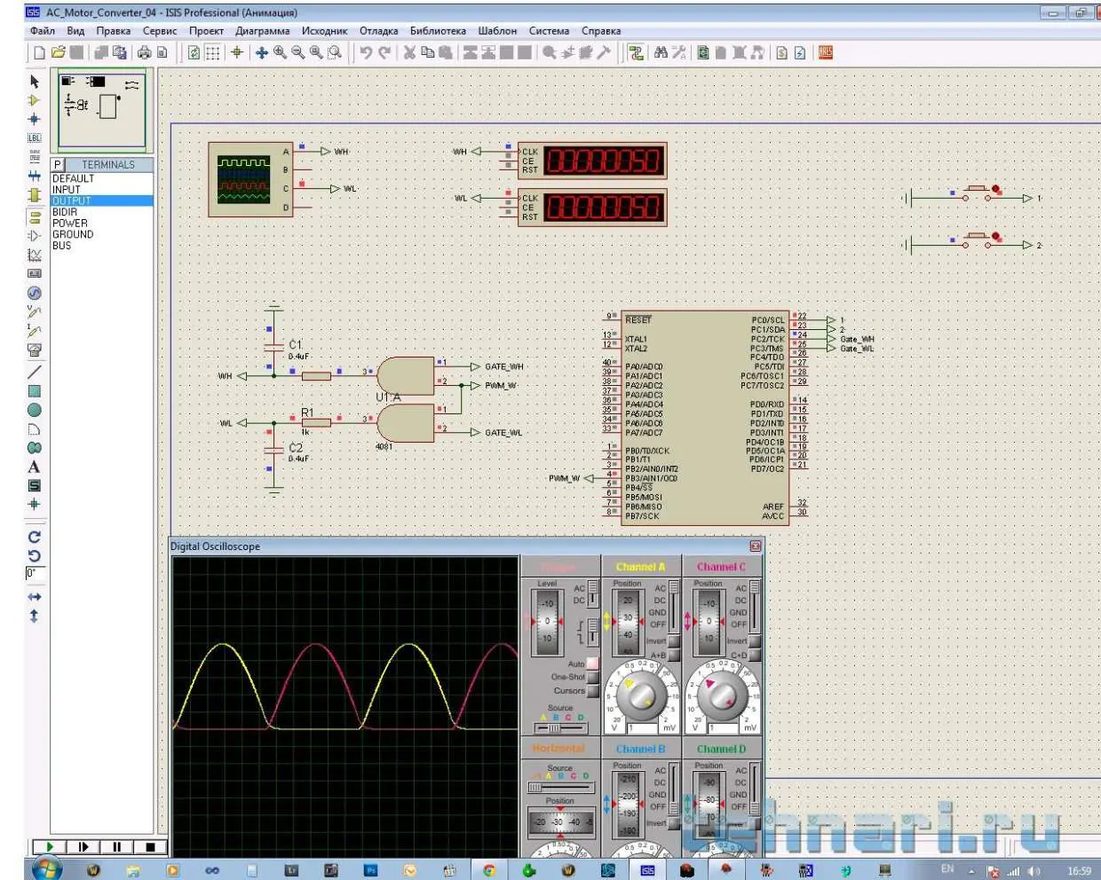Click the zoom in magnifier icon
Image resolution: width=1101 pixels, height=880 pixels.
tap(280, 53)
